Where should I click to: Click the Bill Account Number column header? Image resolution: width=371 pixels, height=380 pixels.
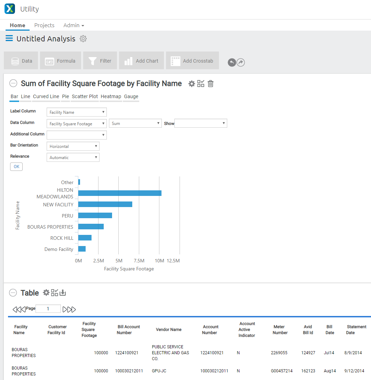pyautogui.click(x=128, y=330)
